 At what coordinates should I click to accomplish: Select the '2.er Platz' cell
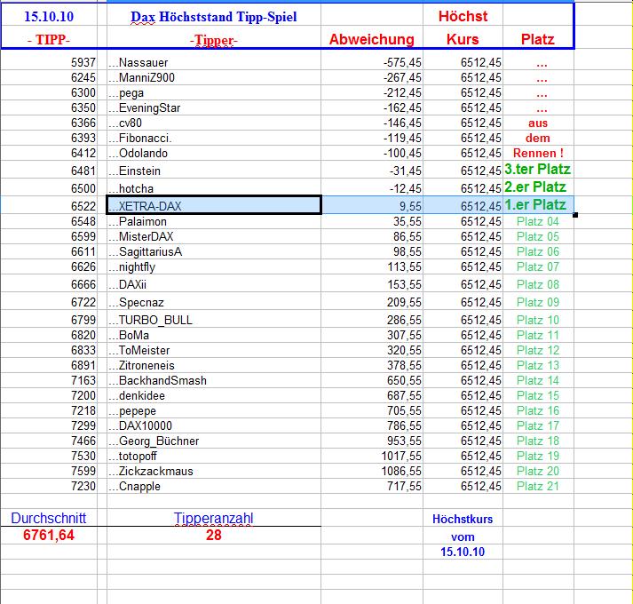coord(538,187)
